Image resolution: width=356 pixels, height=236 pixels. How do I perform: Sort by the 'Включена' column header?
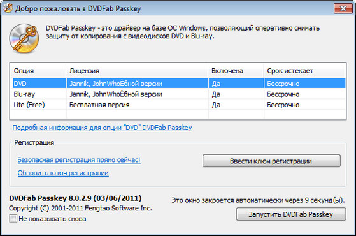click(236, 71)
